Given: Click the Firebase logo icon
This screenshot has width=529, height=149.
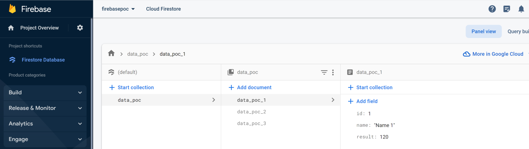Looking at the screenshot, I should 12,9.
